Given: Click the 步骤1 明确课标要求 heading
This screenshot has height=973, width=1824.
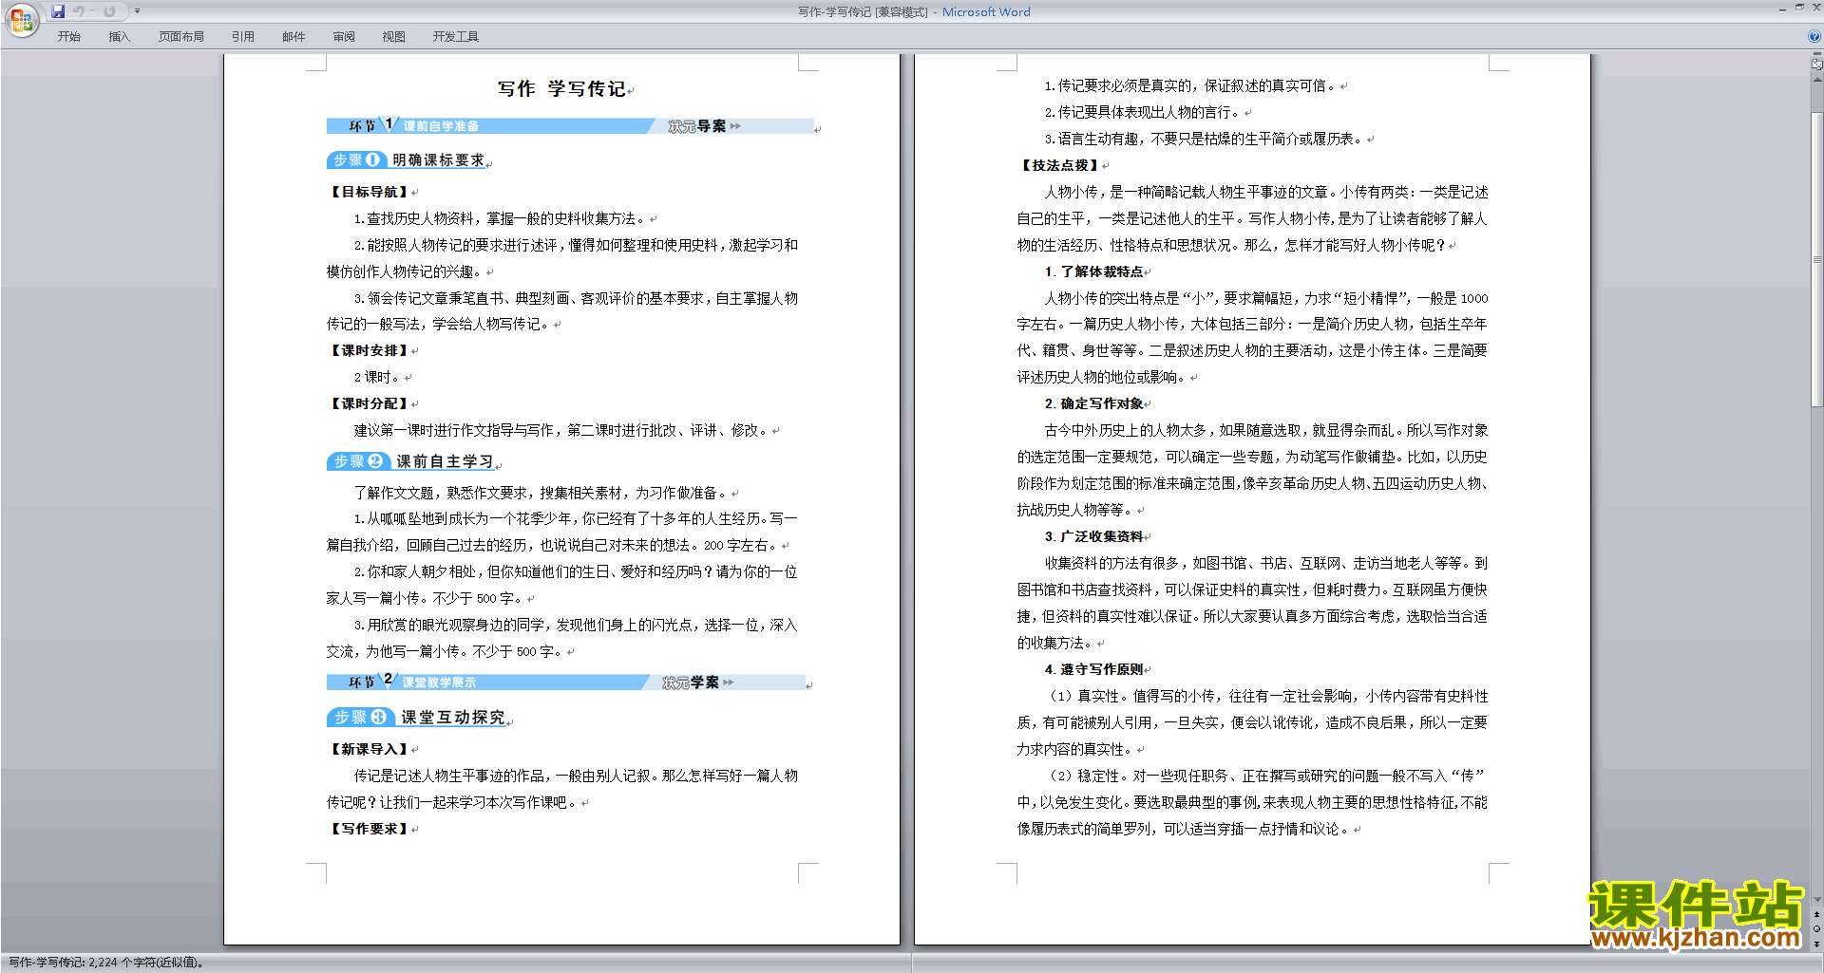Looking at the screenshot, I should point(408,159).
